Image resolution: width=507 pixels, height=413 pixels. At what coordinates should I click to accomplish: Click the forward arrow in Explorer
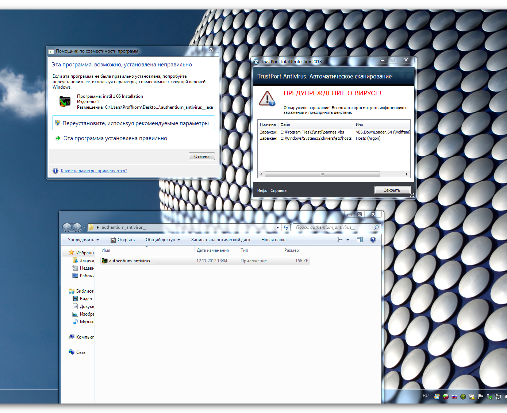coord(77,227)
